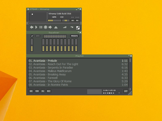The image size is (162, 121).
Task: Toggle the PL playlist window button
Action: [x=77, y=20]
